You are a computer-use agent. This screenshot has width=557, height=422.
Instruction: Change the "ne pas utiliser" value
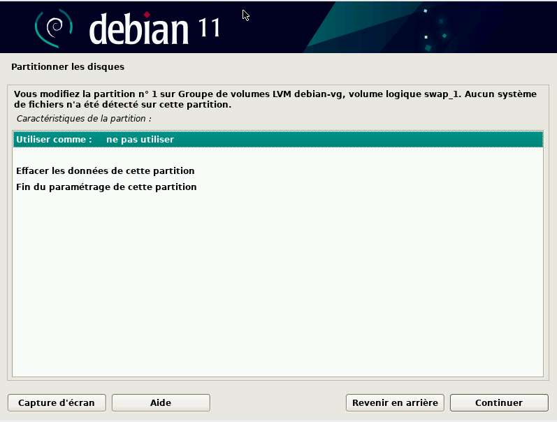point(140,140)
